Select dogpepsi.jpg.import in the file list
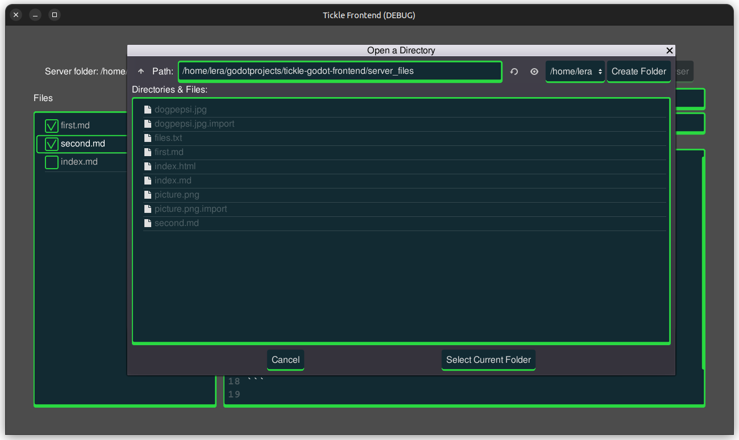Viewport: 739px width, 440px height. point(194,124)
